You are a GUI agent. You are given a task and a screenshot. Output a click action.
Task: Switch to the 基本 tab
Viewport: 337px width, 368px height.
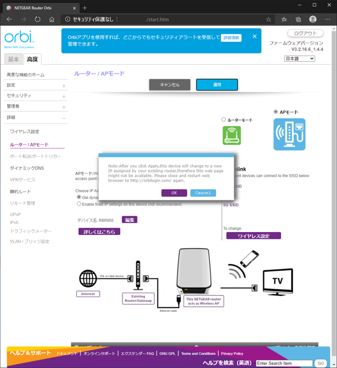pos(13,59)
